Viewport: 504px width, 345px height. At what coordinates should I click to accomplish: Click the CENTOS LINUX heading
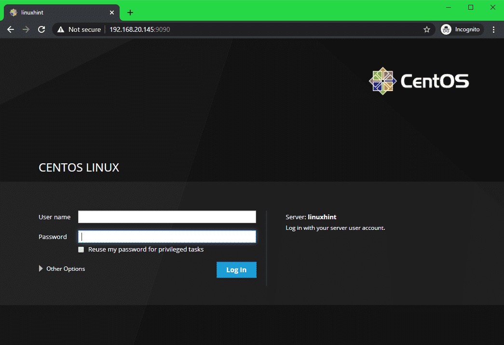pos(79,167)
